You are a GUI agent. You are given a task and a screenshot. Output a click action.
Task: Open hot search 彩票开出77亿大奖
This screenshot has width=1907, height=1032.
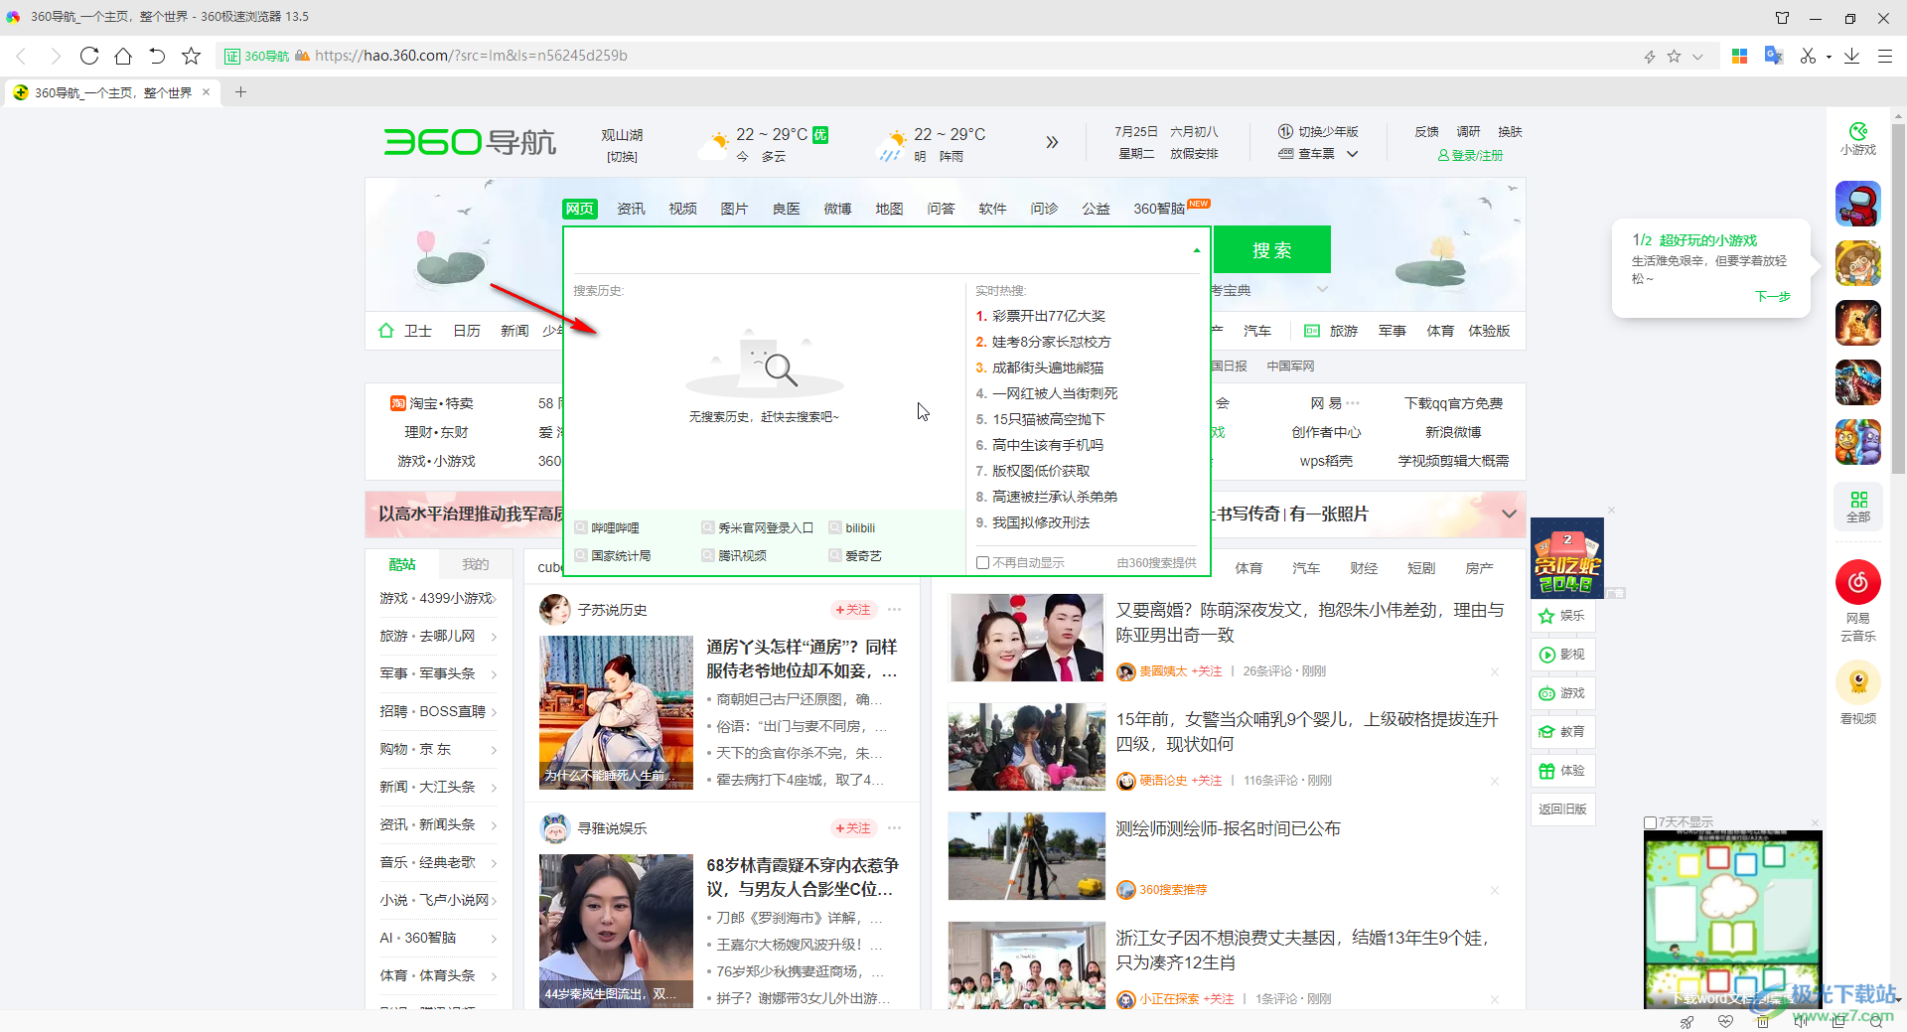1049,316
